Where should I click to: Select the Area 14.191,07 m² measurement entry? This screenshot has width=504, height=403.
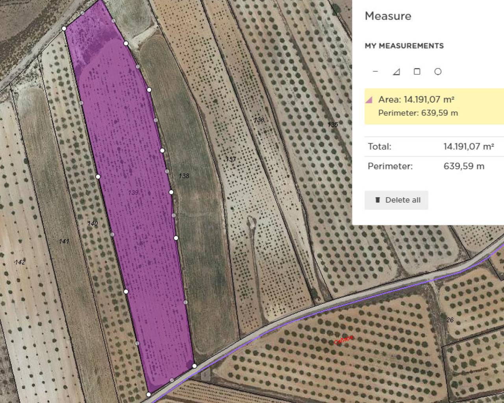click(x=416, y=100)
